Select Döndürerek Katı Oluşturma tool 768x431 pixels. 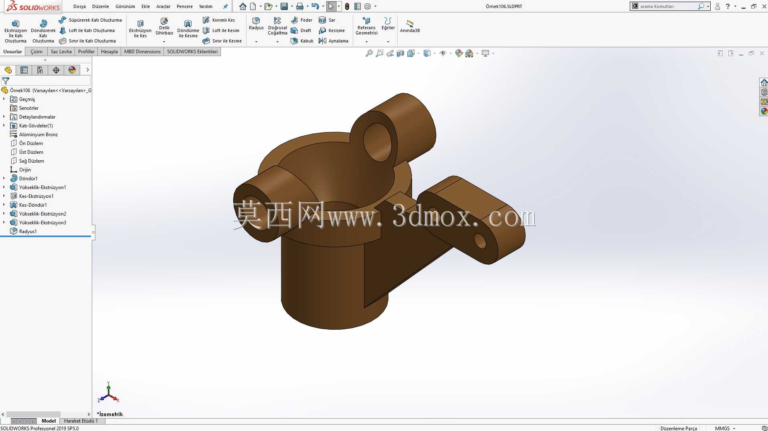[x=43, y=31]
